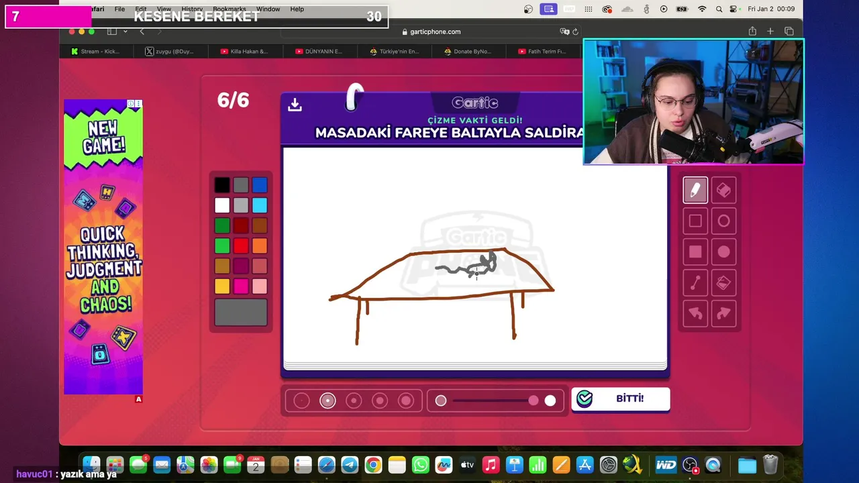The width and height of the screenshot is (859, 483).
Task: Pick the yellow color swatch
Action: tap(222, 286)
